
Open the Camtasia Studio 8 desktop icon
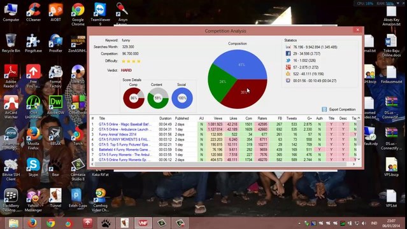pyautogui.click(x=78, y=170)
